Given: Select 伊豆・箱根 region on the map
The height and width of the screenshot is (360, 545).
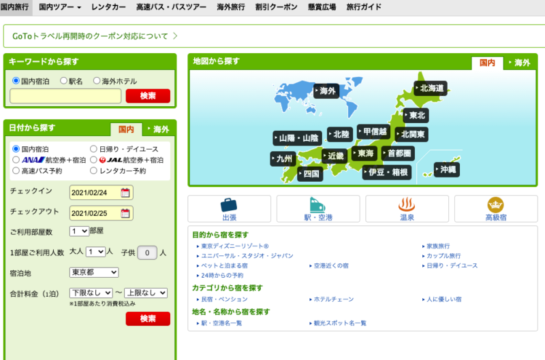Looking at the screenshot, I should coord(387,172).
